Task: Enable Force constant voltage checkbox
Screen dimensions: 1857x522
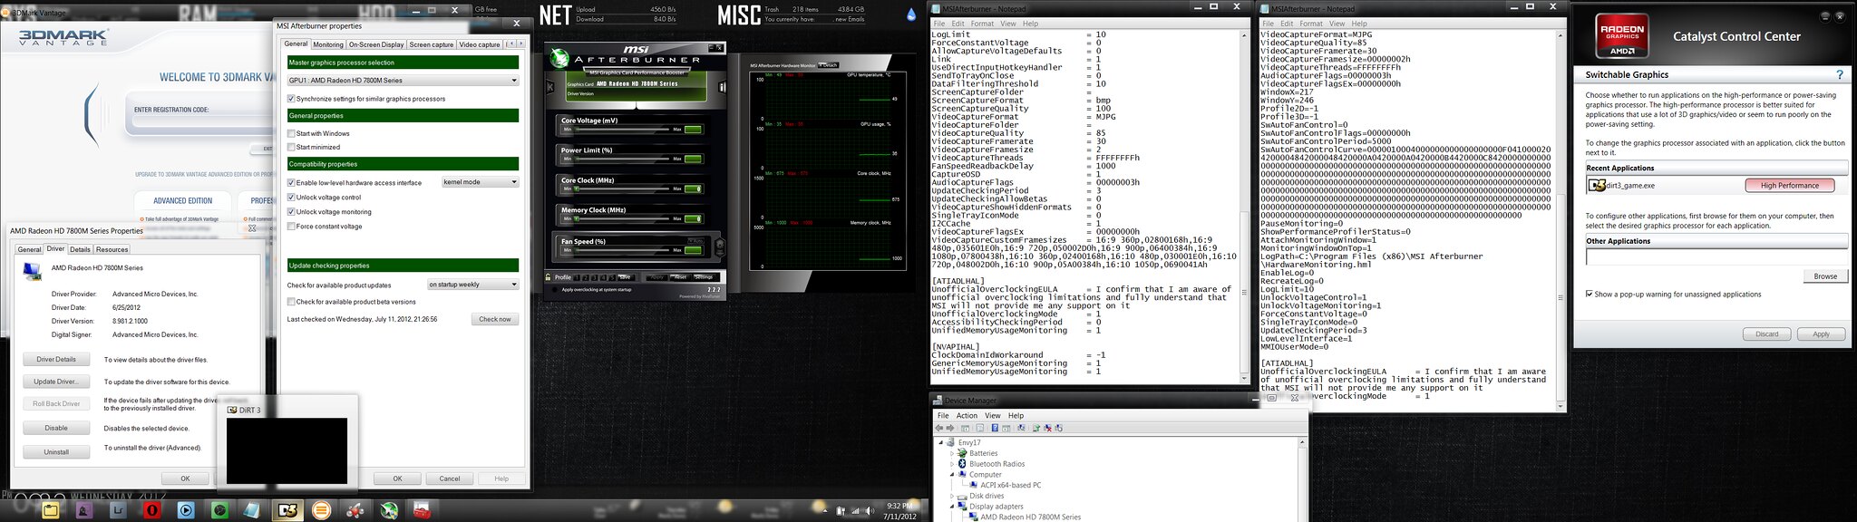Action: (x=291, y=227)
